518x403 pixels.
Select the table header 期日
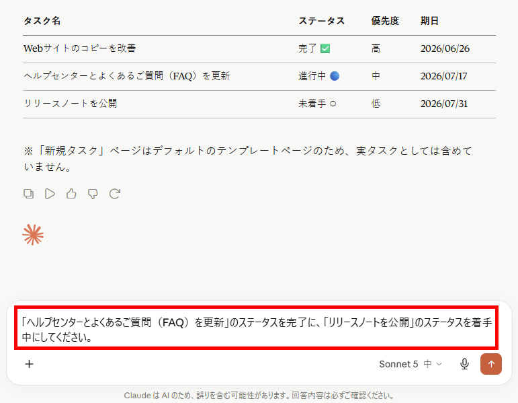[x=429, y=21]
